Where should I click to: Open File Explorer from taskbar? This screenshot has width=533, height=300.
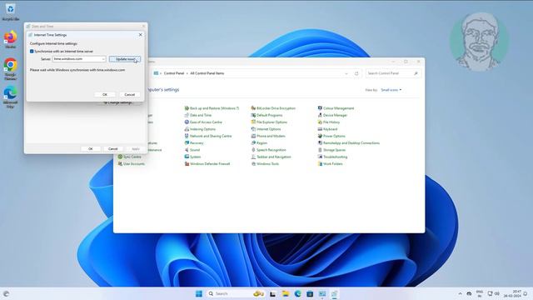[x=285, y=293]
